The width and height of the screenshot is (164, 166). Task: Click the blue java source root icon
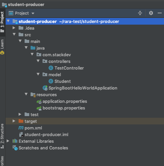[33, 48]
